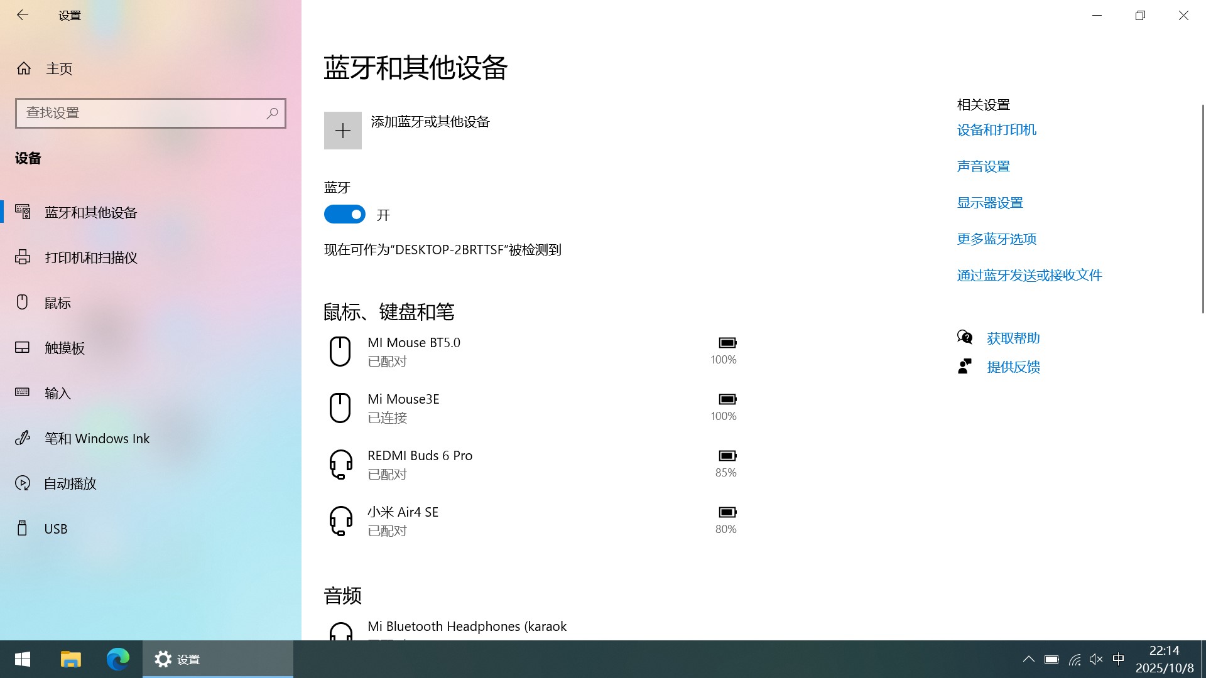Screen dimensions: 1206x678
Task: Click the Get Help chat icon
Action: [965, 338]
